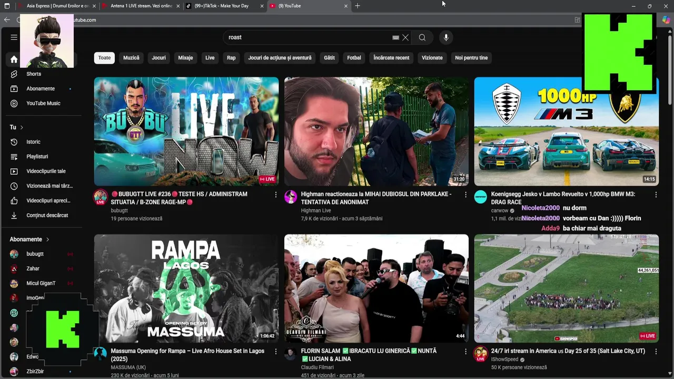This screenshot has height=379, width=674.
Task: Play Salt Lake City aerial live thumbnail
Action: click(566, 288)
